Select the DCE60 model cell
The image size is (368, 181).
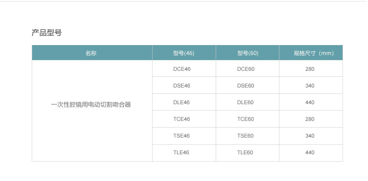point(248,68)
